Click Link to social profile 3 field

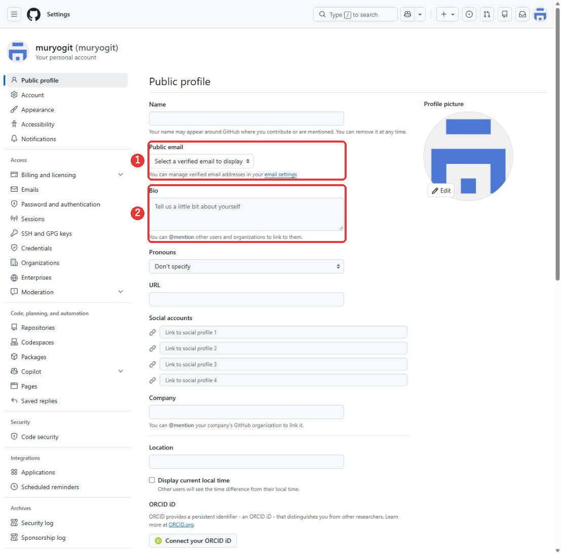point(283,364)
